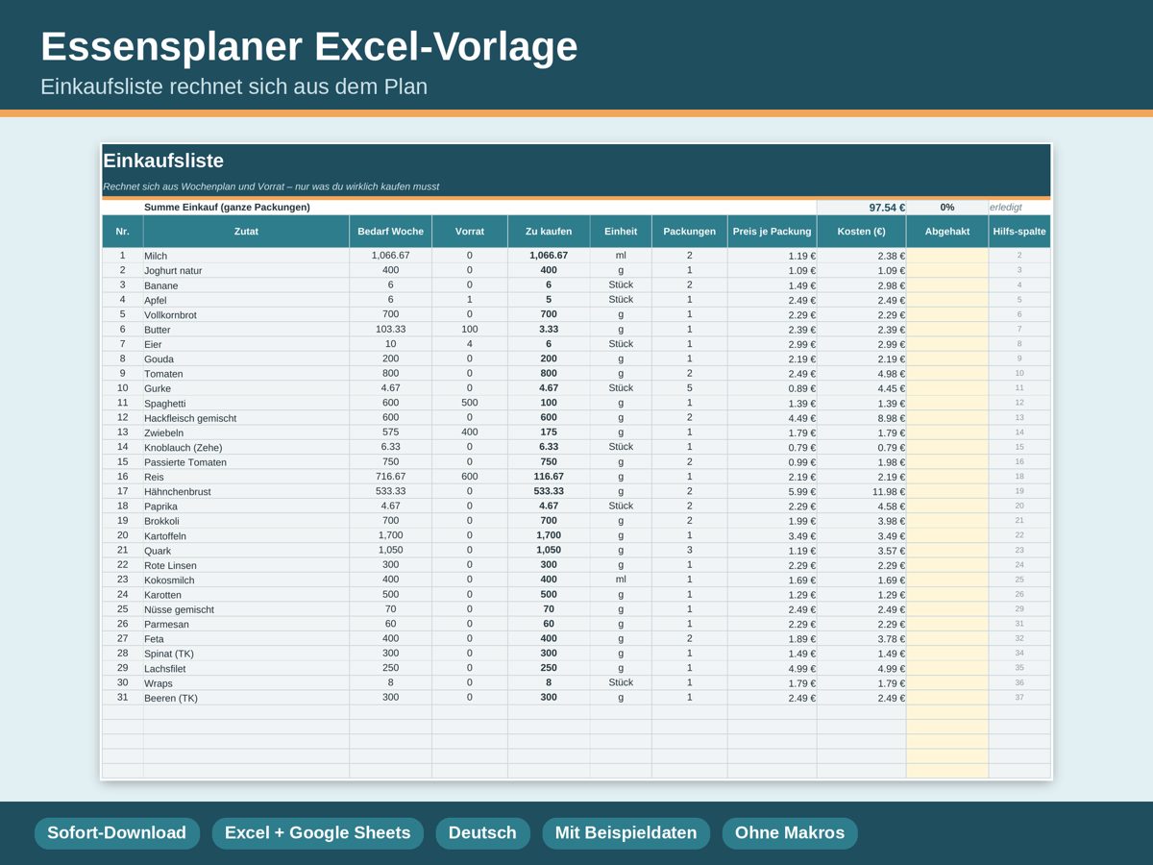Select the Spinat (TK) ingredient cell

246,654
